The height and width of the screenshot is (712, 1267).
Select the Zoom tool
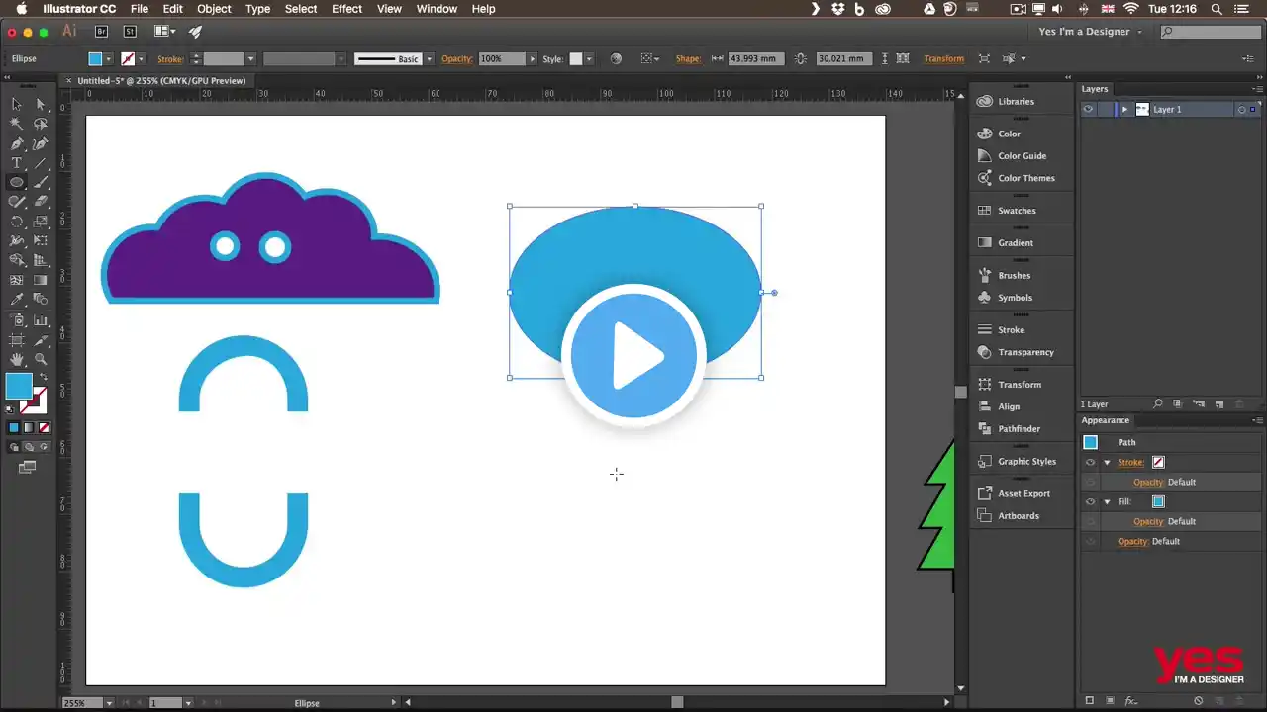tap(41, 360)
